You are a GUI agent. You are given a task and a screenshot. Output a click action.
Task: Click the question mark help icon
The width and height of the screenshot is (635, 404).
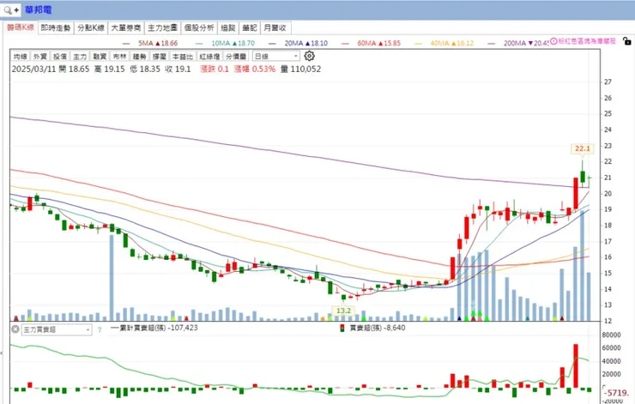coord(100,330)
